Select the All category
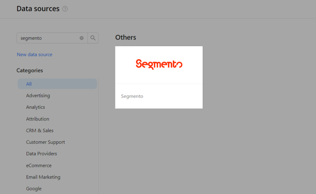The width and height of the screenshot is (316, 194). 57,84
